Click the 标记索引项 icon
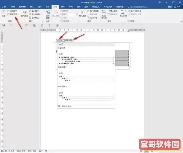 tap(104, 14)
